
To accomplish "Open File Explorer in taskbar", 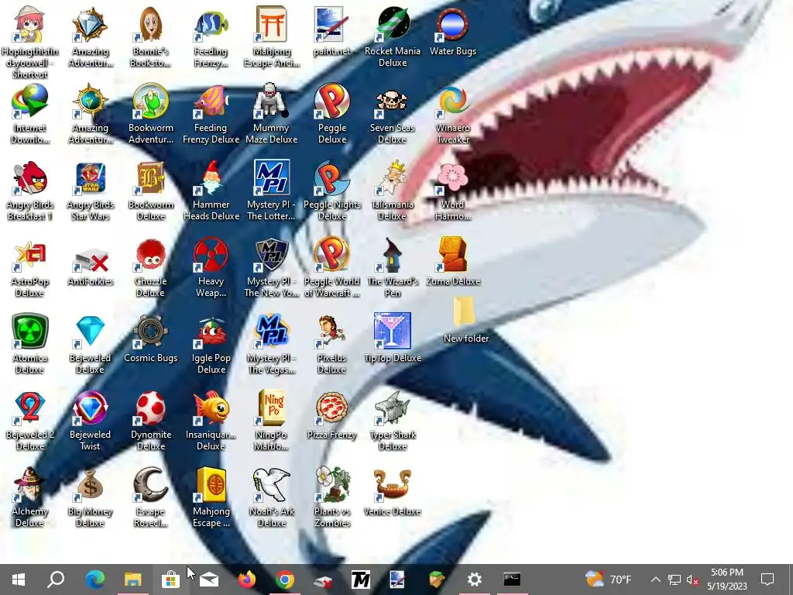I will [x=133, y=580].
